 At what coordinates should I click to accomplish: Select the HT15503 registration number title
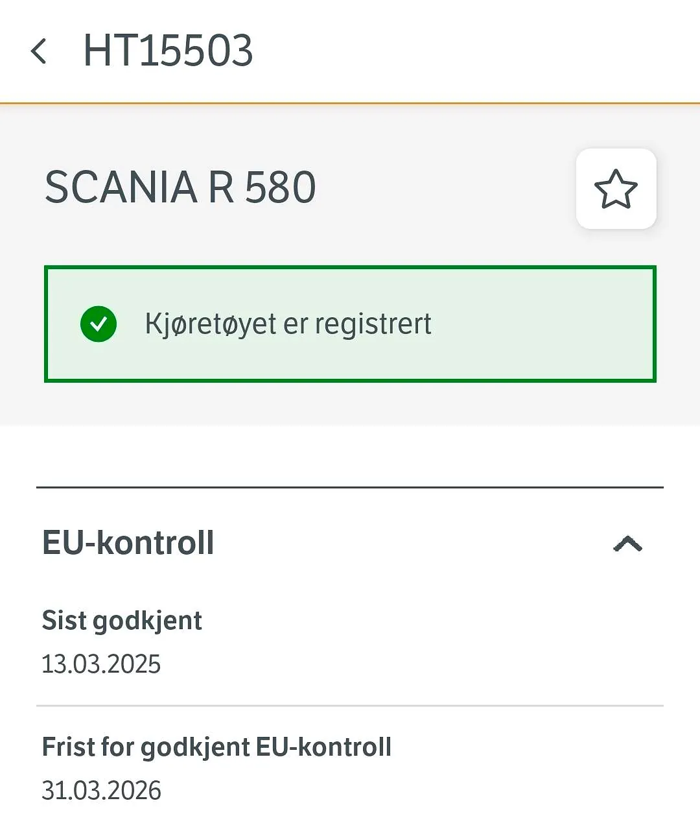[x=168, y=51]
